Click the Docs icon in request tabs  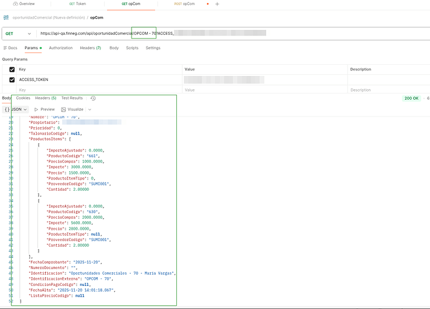(6, 48)
